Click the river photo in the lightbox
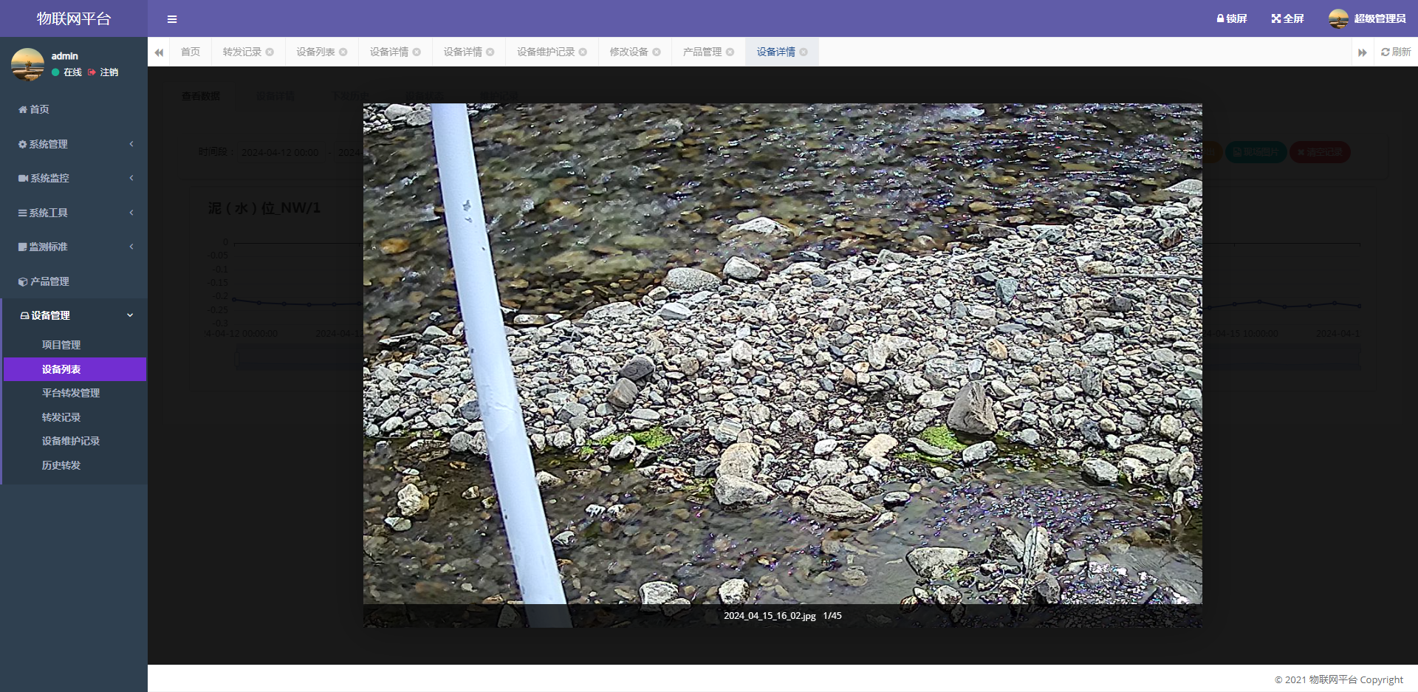The width and height of the screenshot is (1418, 692). pos(782,354)
